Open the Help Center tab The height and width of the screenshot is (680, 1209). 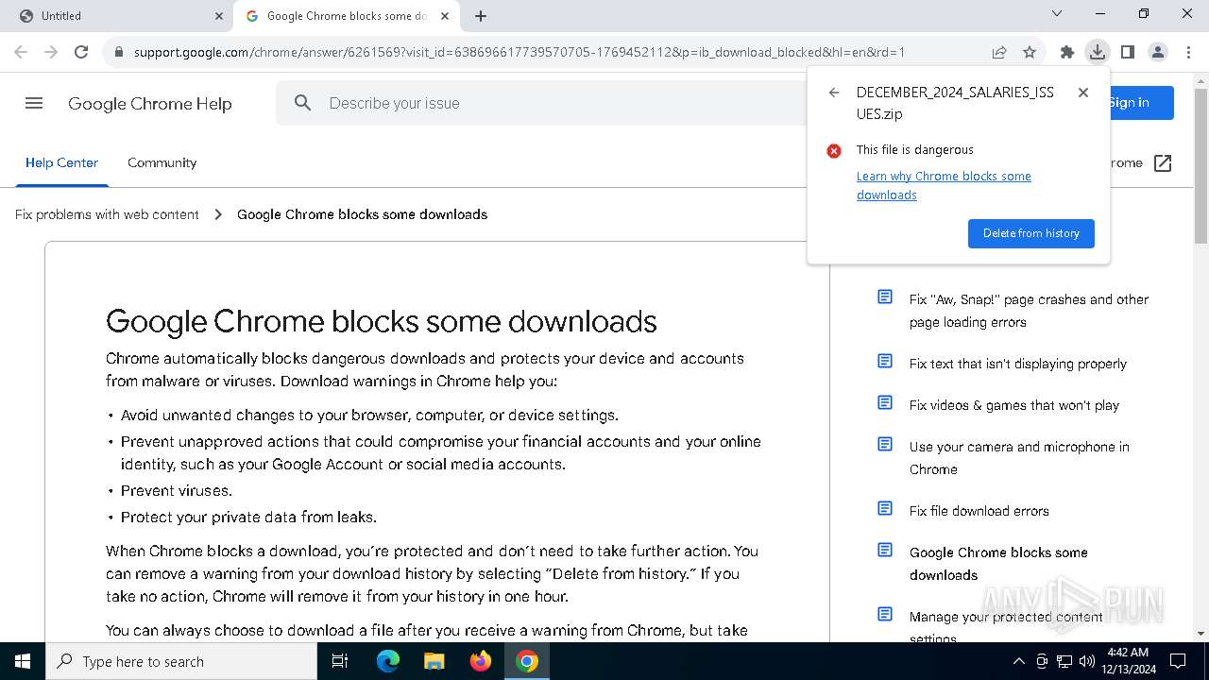tap(61, 162)
